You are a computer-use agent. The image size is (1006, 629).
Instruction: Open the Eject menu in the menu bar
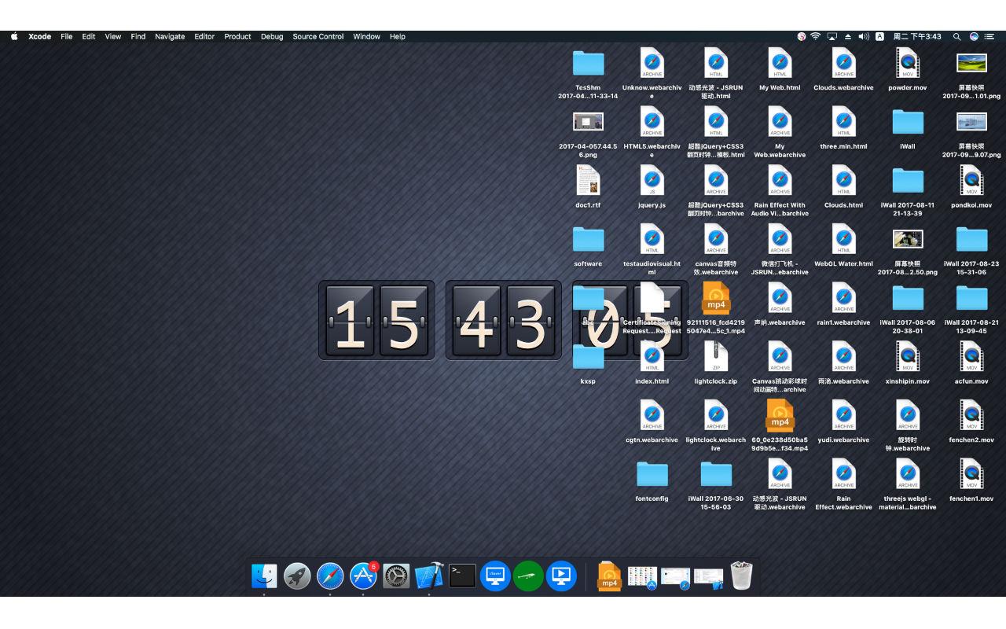[x=847, y=36]
